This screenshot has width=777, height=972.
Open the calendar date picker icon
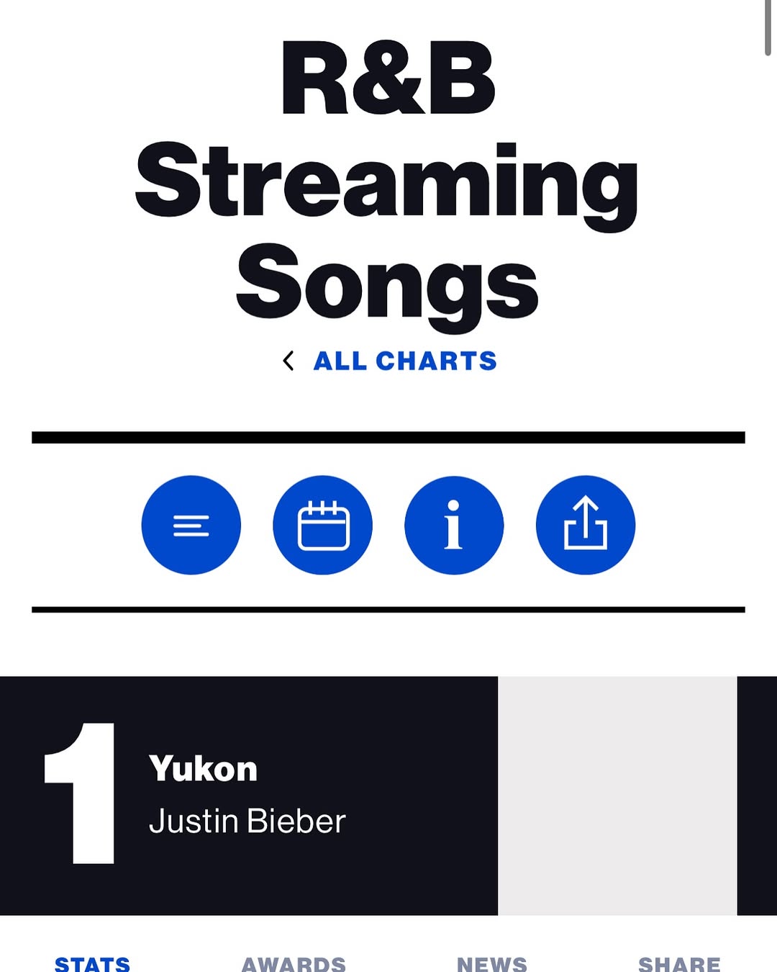pos(323,525)
